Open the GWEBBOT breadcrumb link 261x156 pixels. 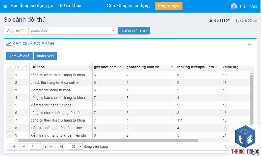(222, 20)
